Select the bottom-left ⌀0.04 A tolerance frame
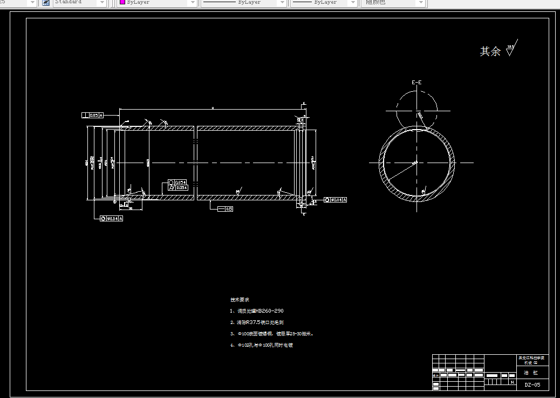Viewport: 560px width, 398px height. 112,219
